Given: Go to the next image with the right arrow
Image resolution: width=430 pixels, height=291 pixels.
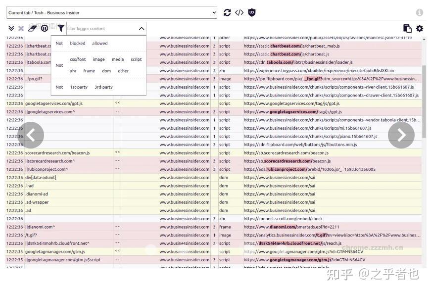Looking at the screenshot, I should 401,135.
